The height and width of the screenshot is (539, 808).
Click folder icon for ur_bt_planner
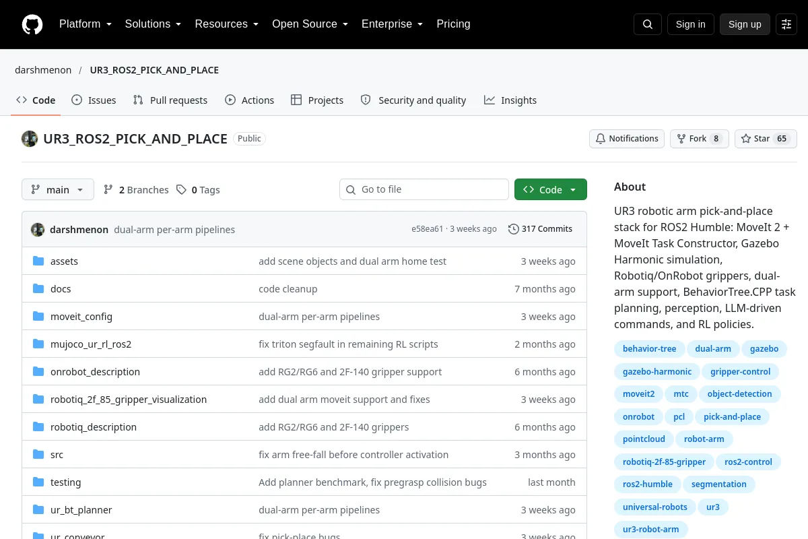click(38, 510)
